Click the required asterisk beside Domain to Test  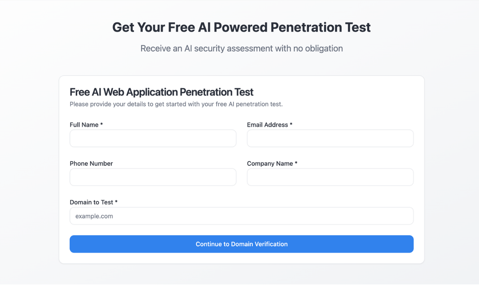(x=116, y=202)
